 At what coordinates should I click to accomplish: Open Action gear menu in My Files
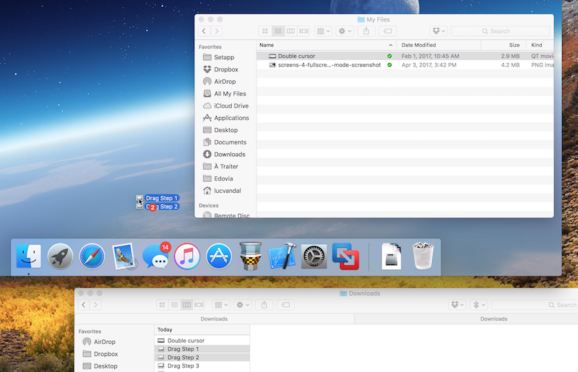click(345, 31)
